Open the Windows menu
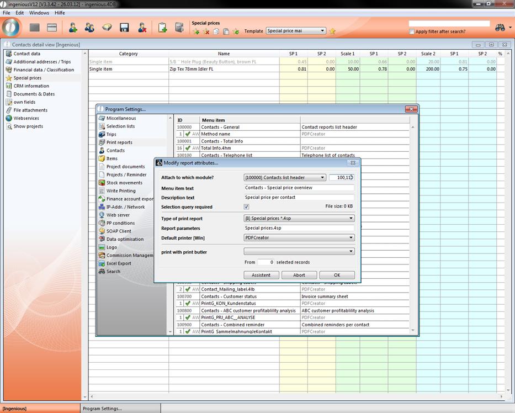The height and width of the screenshot is (413, 515). (x=39, y=13)
